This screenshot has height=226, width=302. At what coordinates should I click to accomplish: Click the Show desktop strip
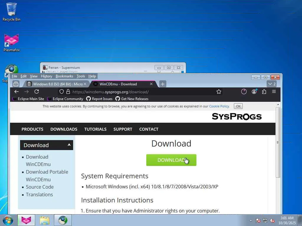[300, 220]
